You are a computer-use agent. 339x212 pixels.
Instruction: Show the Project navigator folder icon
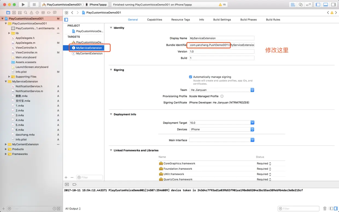pos(8,13)
